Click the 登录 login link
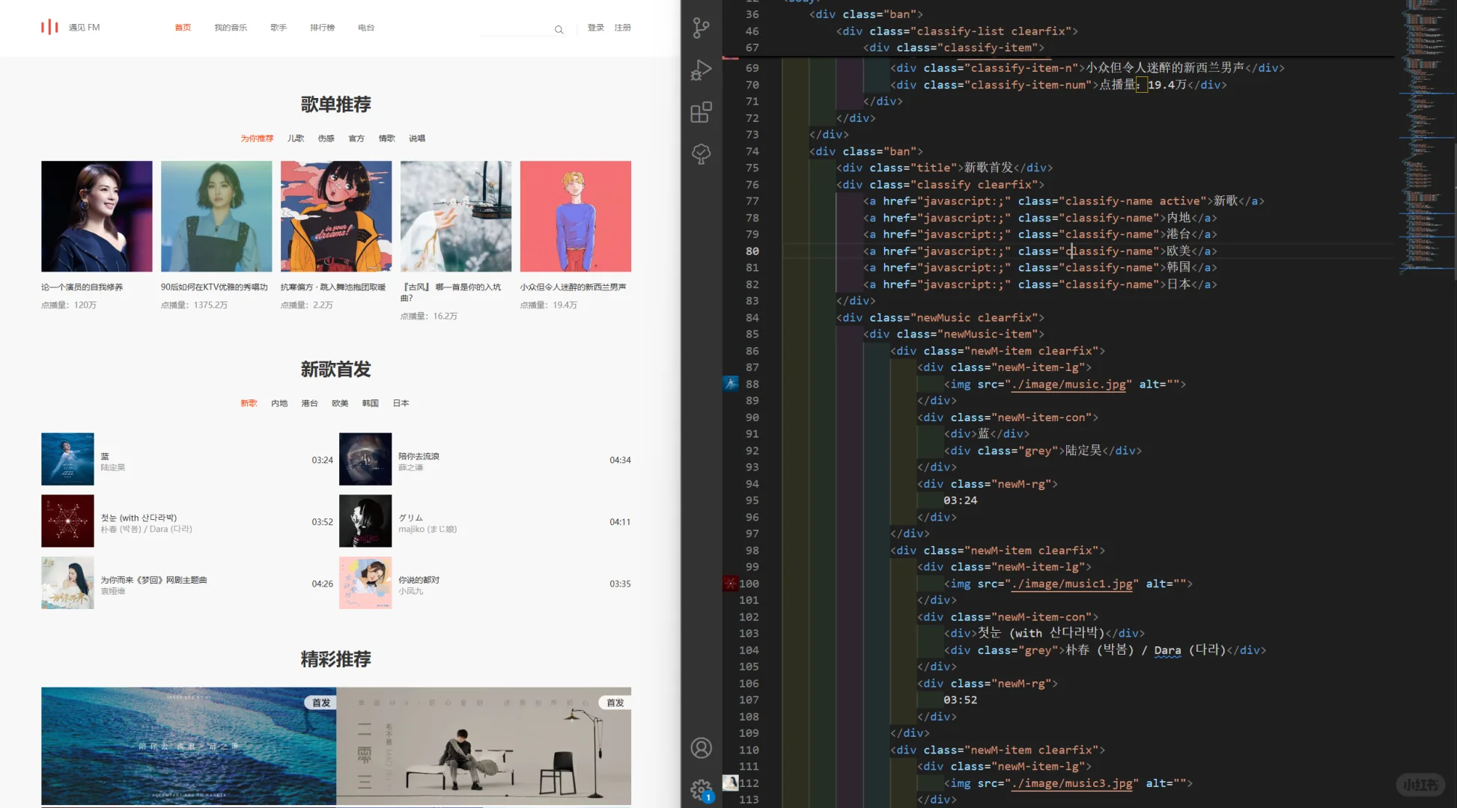The height and width of the screenshot is (808, 1457). (595, 27)
